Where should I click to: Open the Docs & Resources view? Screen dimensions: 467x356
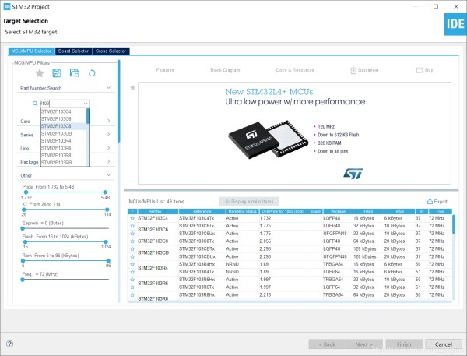295,70
